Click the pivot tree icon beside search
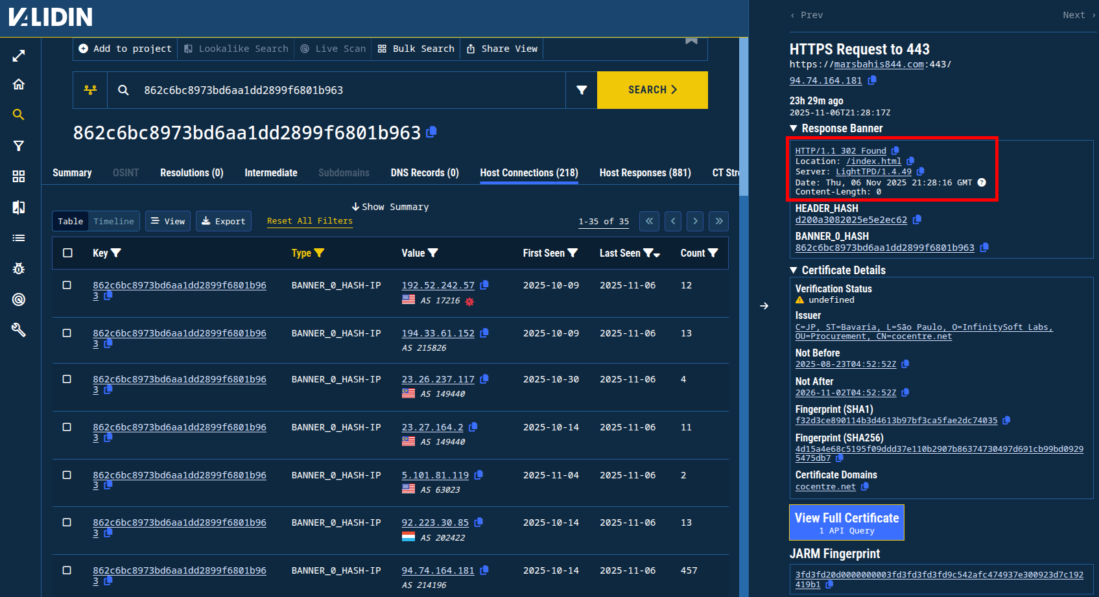Image resolution: width=1099 pixels, height=597 pixels. 90,90
